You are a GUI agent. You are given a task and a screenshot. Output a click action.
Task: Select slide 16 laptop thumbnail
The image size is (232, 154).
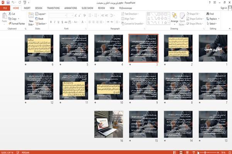109,124
